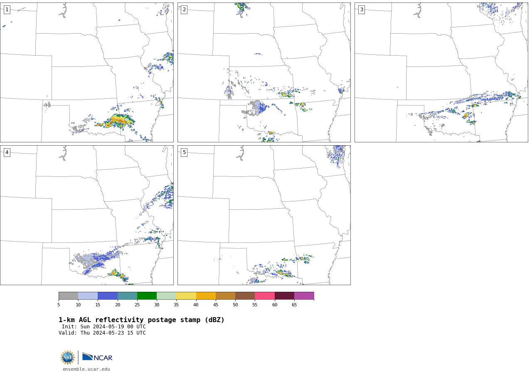Click the brown 50-55 dBZ swatch
This screenshot has height=374, width=532.
(x=245, y=296)
